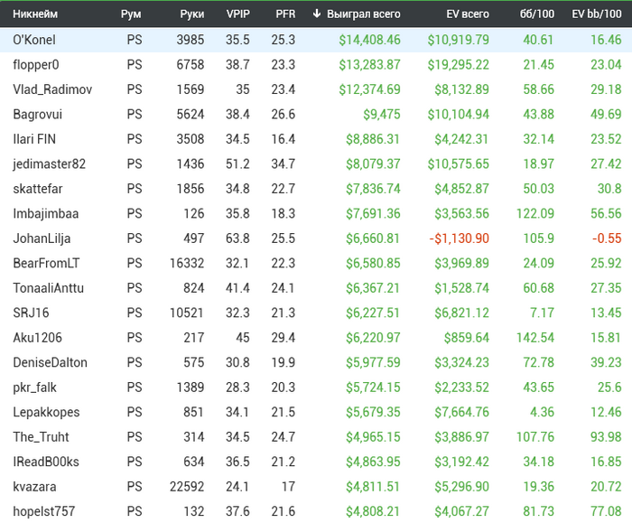Select Imbajimbaa nickname
This screenshot has width=632, height=523.
click(45, 214)
